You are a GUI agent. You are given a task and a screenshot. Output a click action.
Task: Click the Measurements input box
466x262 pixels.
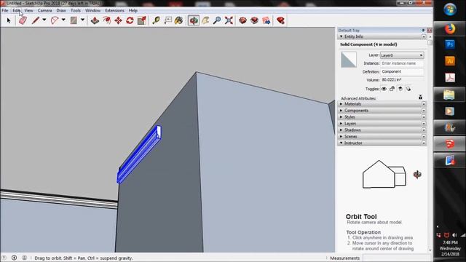click(x=396, y=258)
